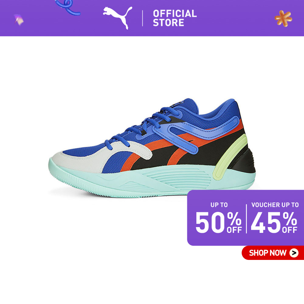Select the Official Store header text

175,18
